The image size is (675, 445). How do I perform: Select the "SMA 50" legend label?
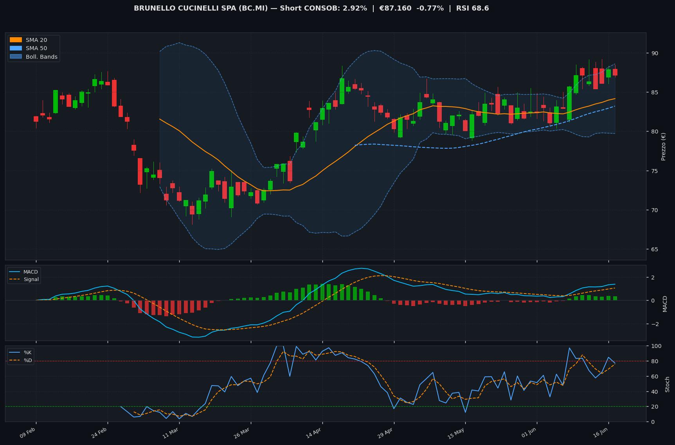(36, 49)
